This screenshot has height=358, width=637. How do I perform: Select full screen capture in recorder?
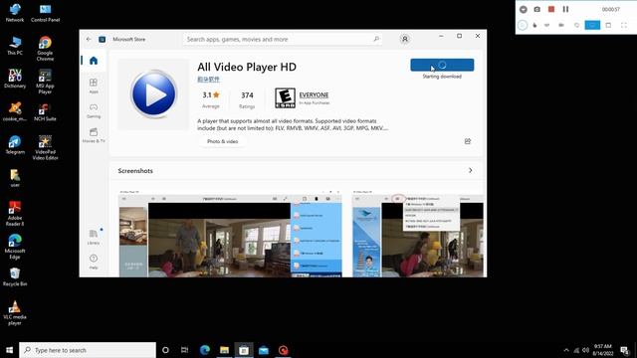[624, 25]
